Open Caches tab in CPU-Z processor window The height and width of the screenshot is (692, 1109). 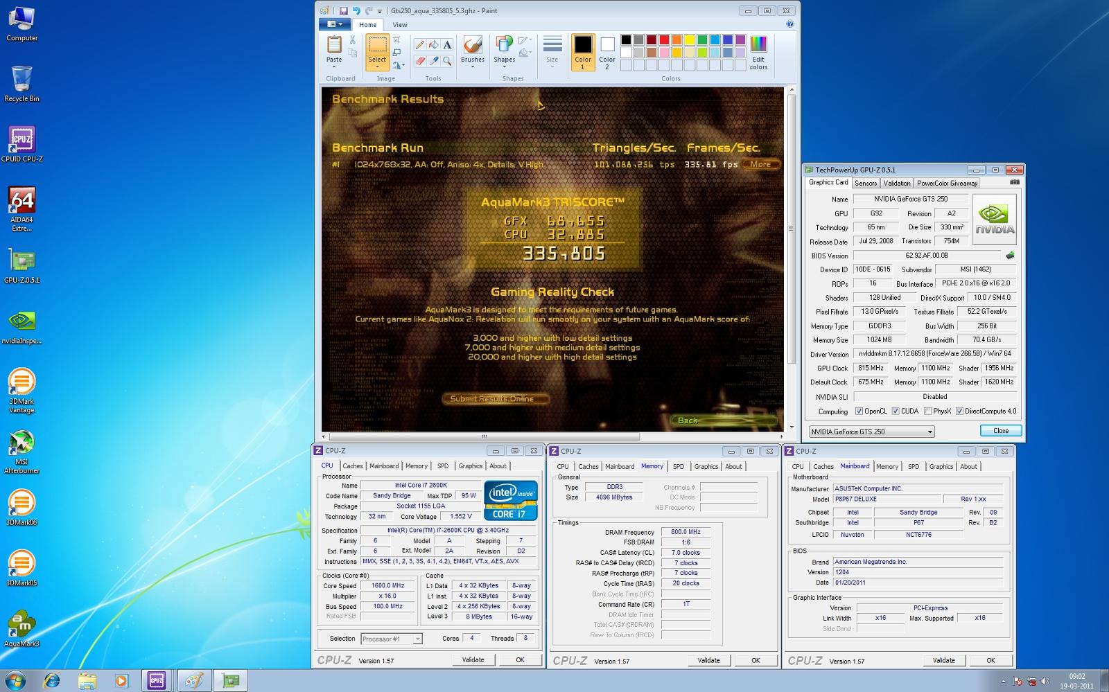(353, 466)
